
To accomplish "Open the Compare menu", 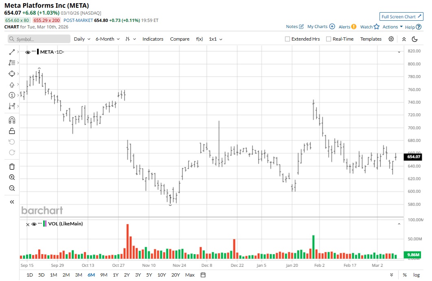I will coord(180,39).
